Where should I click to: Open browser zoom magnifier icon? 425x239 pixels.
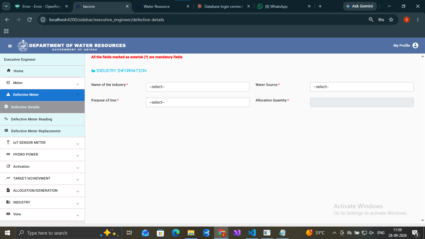pyautogui.click(x=371, y=20)
